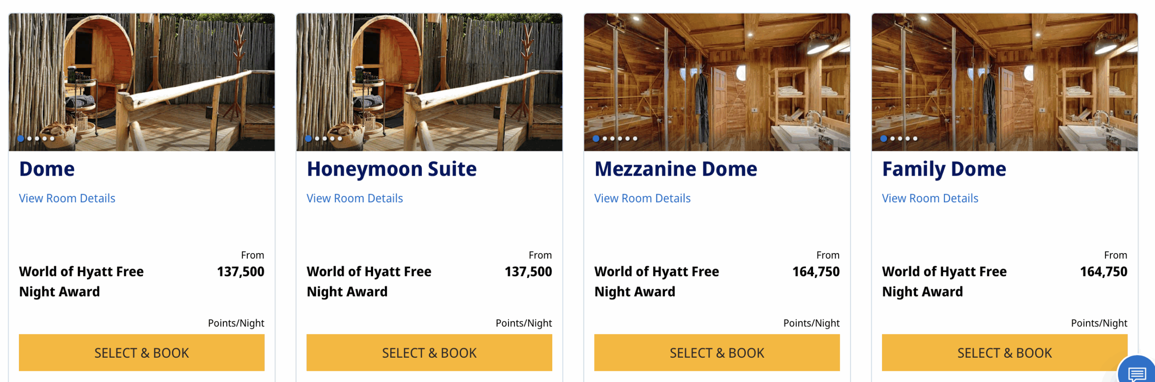
Task: View Room Details for Honeymoon Suite
Action: click(x=355, y=198)
